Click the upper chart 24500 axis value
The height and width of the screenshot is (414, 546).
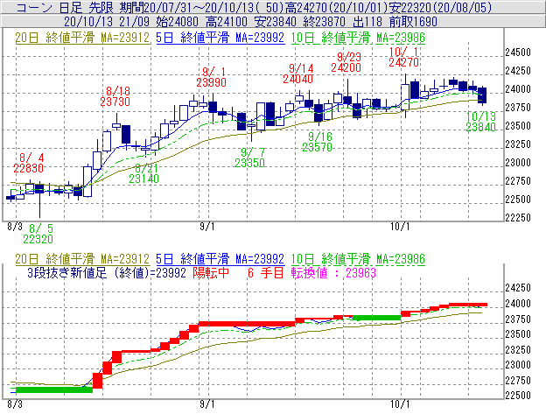pyautogui.click(x=518, y=53)
